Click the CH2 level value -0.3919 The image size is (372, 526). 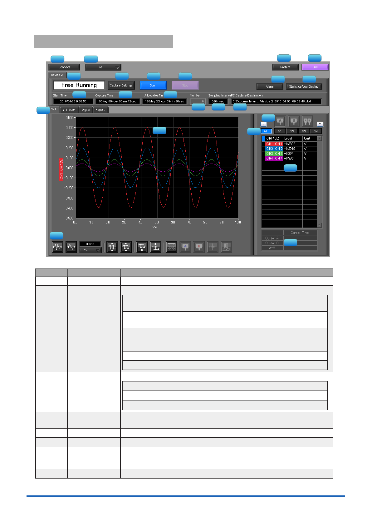pos(293,149)
